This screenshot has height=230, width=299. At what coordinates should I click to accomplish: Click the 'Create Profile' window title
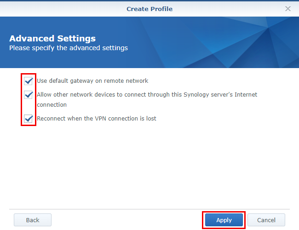149,8
